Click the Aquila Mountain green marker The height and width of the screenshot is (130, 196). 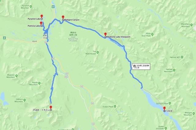(39, 83)
